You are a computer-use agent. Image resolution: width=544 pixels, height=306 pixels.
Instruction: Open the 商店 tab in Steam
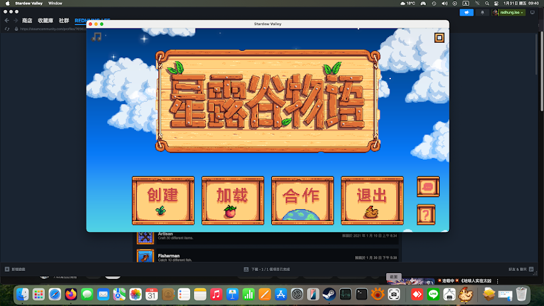[x=27, y=21]
